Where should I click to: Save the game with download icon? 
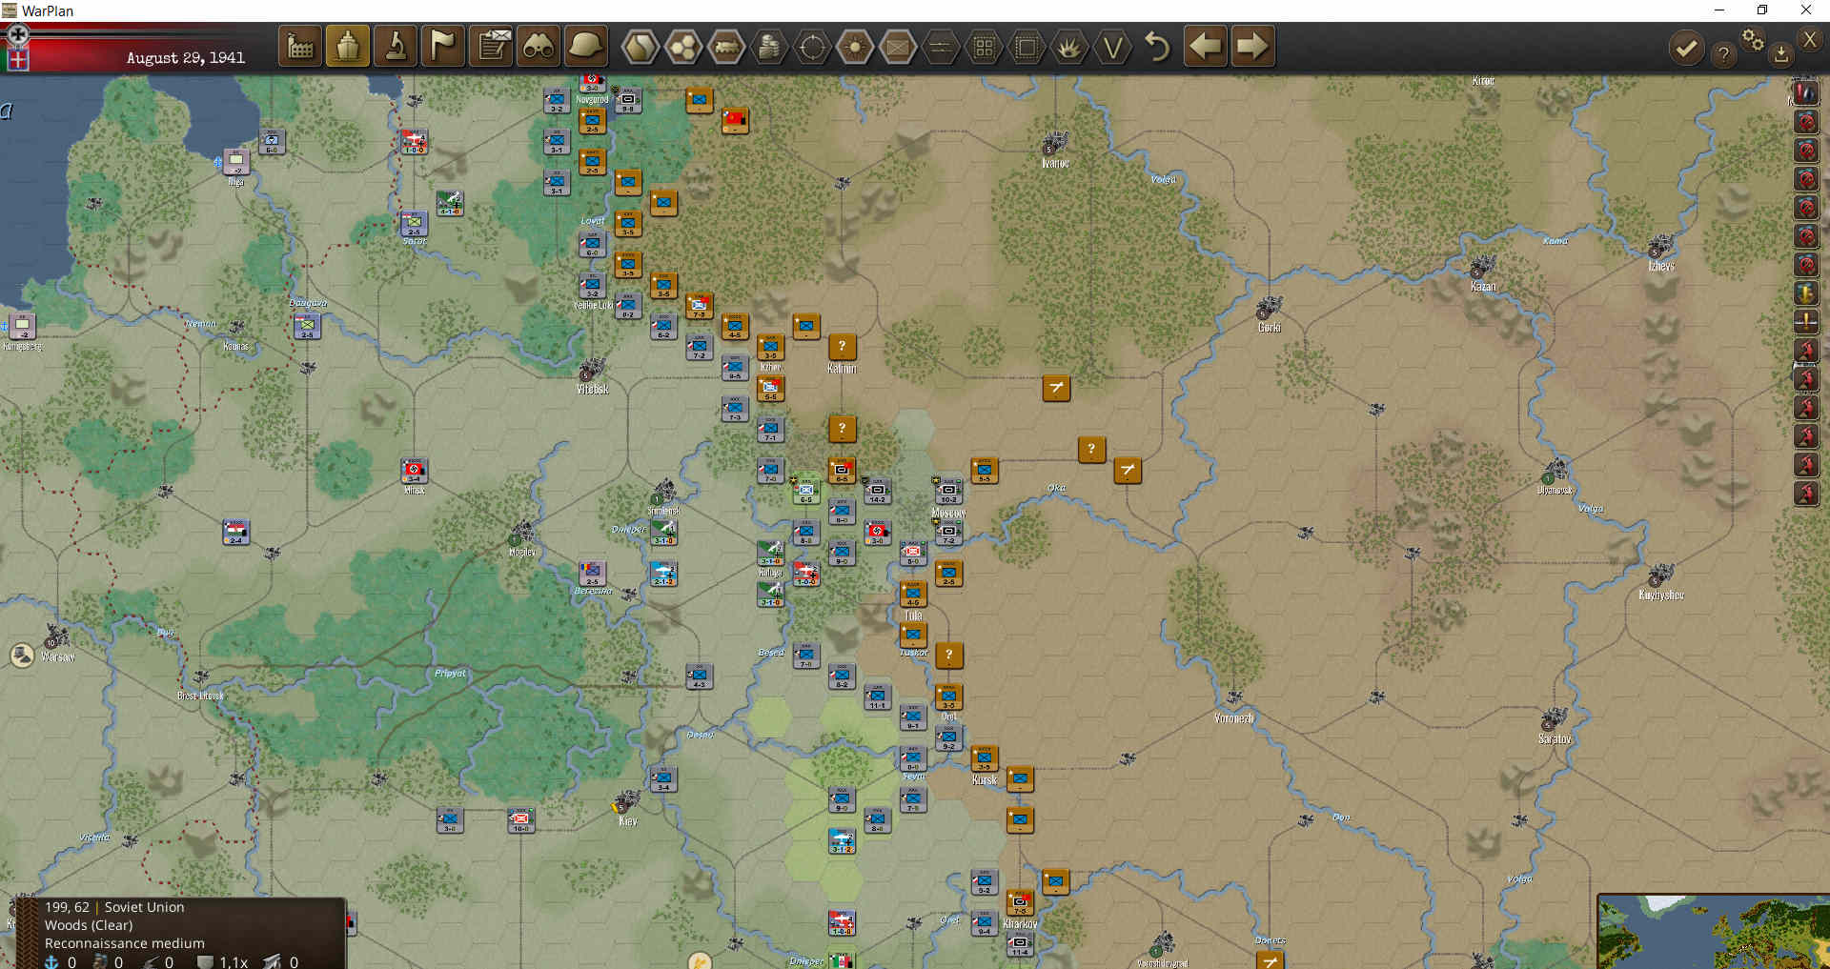[1780, 54]
